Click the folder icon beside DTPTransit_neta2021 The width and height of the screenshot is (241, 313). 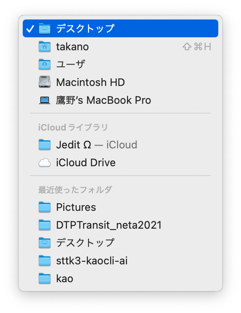click(x=45, y=225)
